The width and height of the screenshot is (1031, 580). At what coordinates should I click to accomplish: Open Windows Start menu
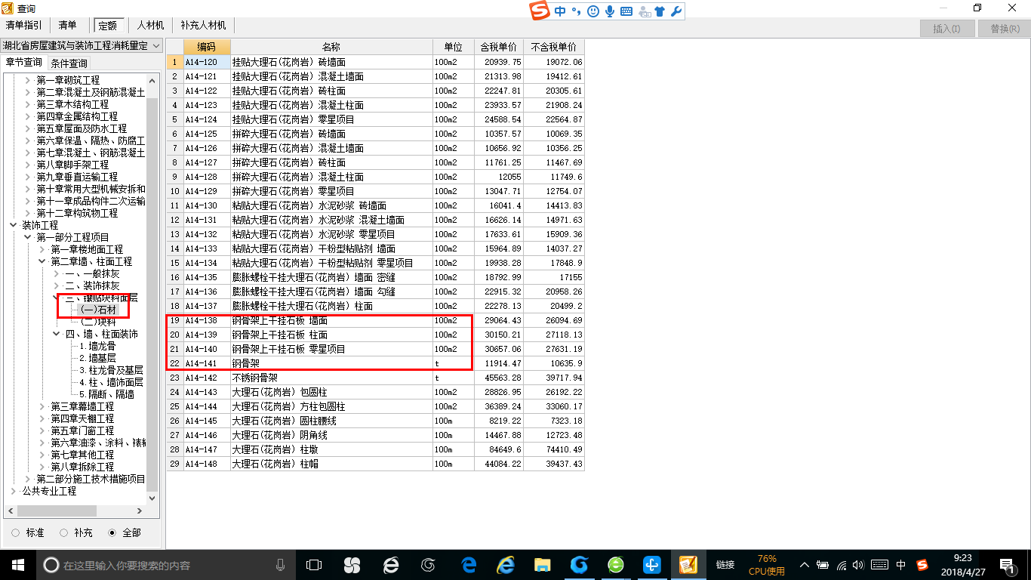(17, 565)
